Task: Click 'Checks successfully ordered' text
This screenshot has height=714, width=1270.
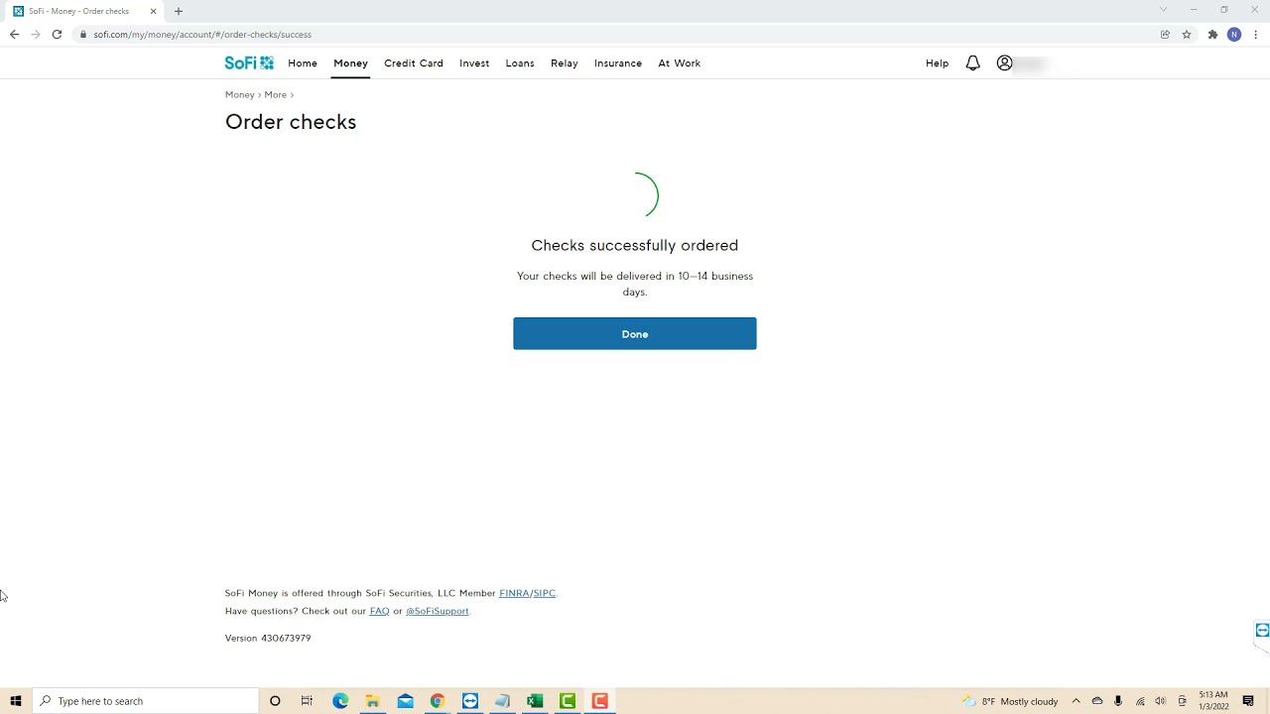Action: pos(635,245)
